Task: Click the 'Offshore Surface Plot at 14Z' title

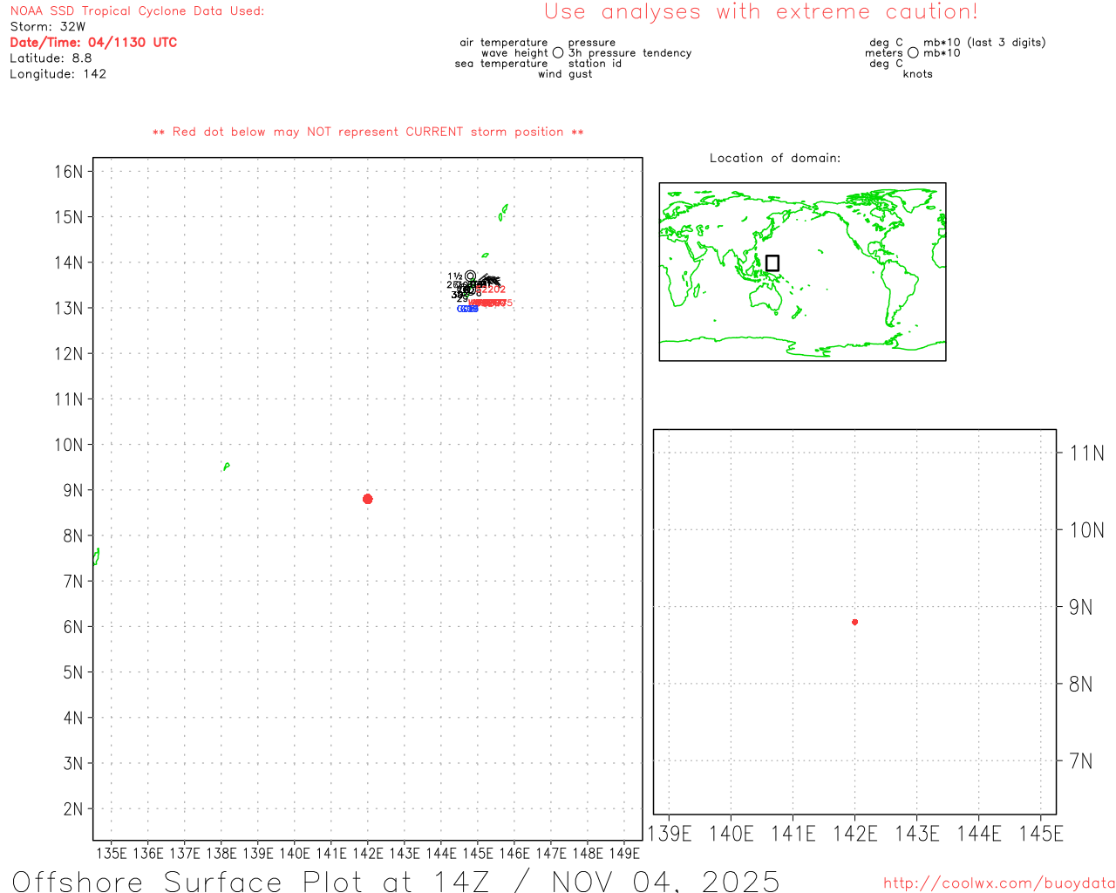Action: 251,882
